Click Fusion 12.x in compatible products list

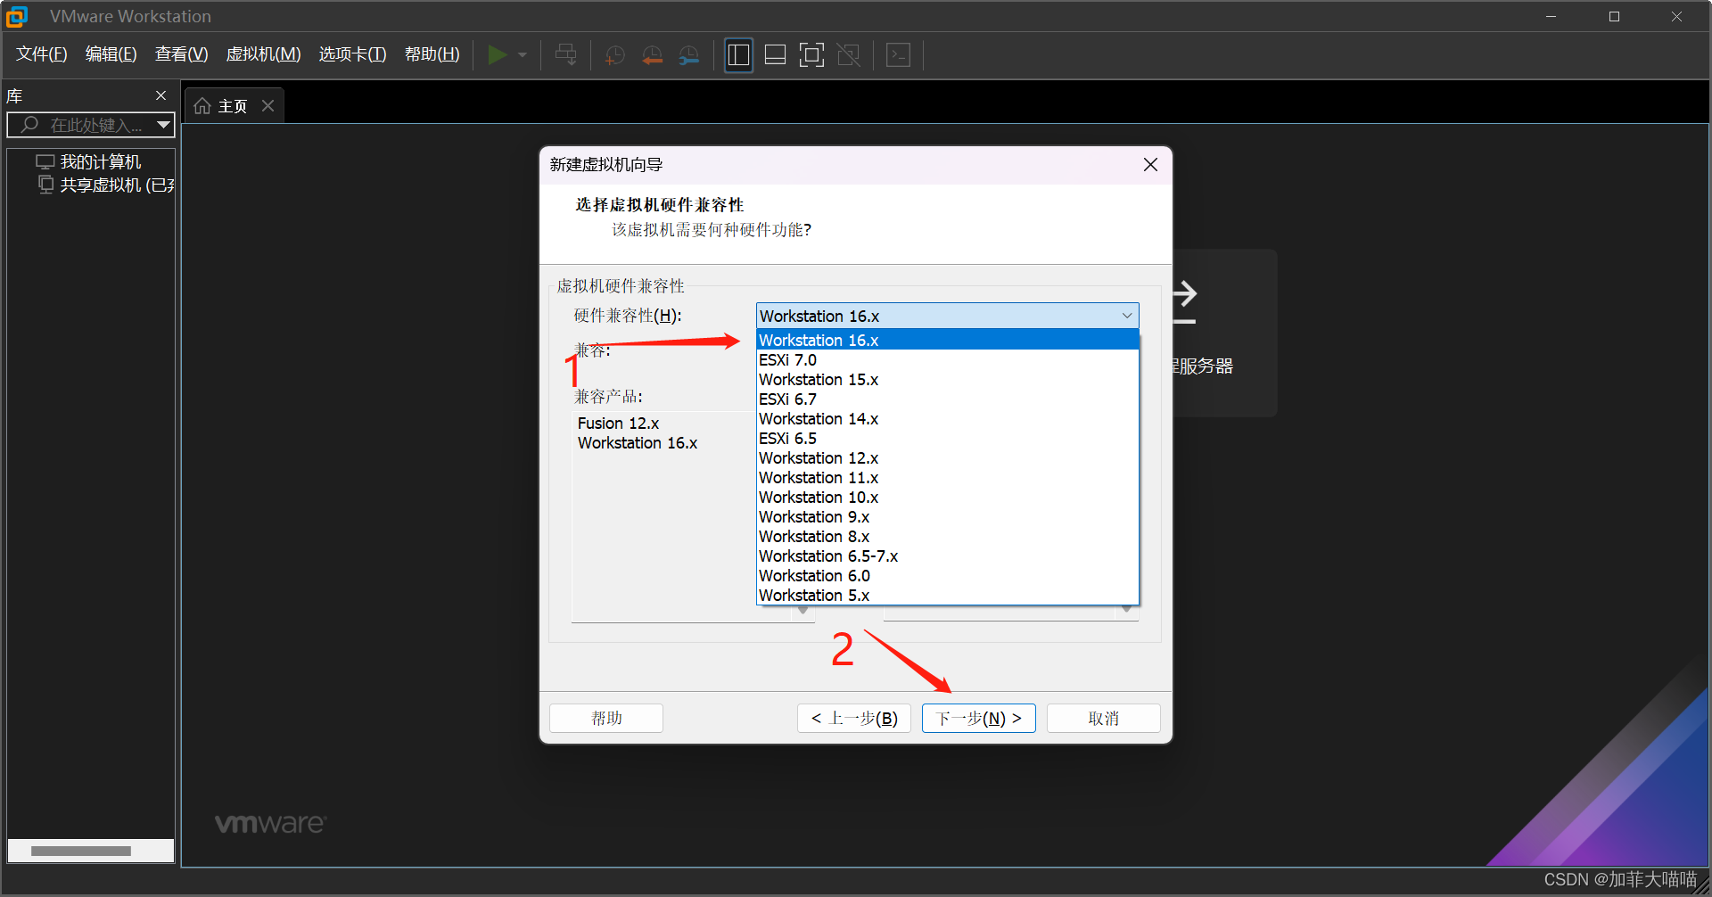coord(618,423)
